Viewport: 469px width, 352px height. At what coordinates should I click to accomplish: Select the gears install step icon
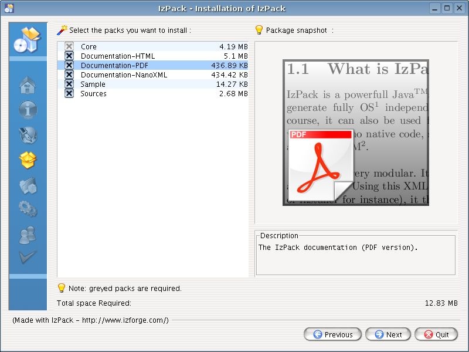pyautogui.click(x=28, y=209)
